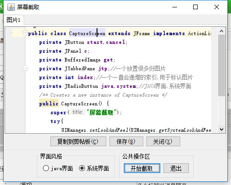The image size is (231, 185).
Task: Start capture with the 开始截取 button
Action: click(x=142, y=168)
